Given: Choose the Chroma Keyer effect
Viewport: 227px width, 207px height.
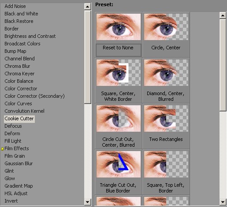Looking at the screenshot, I should pyautogui.click(x=19, y=74).
